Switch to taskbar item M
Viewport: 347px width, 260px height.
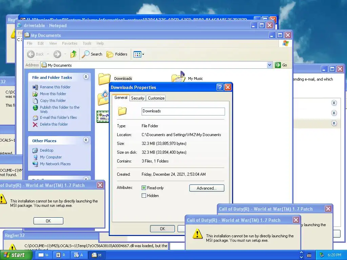(97, 255)
